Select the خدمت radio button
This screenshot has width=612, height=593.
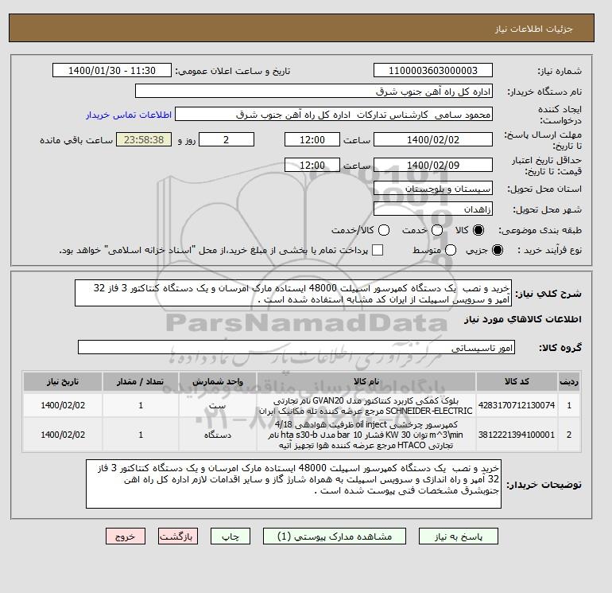[x=437, y=230]
